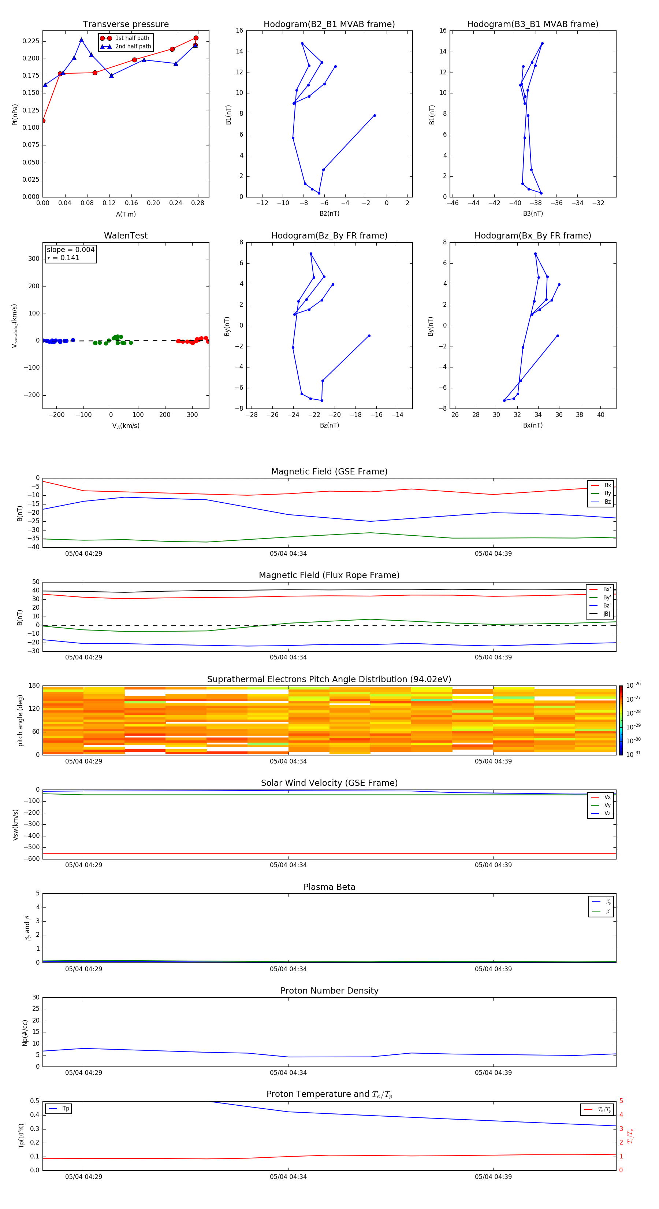Viewport: 659px width, 1209px height.
Task: Click the Tp legend box in temperature panel
Action: pos(59,1109)
